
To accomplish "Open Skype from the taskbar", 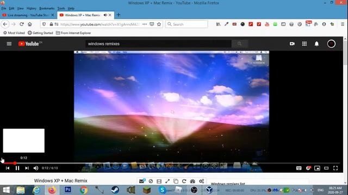I will point(162,190).
